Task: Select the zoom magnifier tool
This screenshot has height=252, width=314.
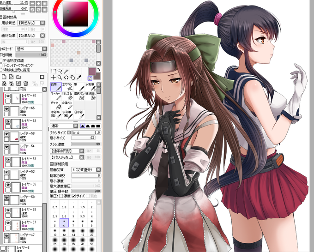Action: [60, 77]
